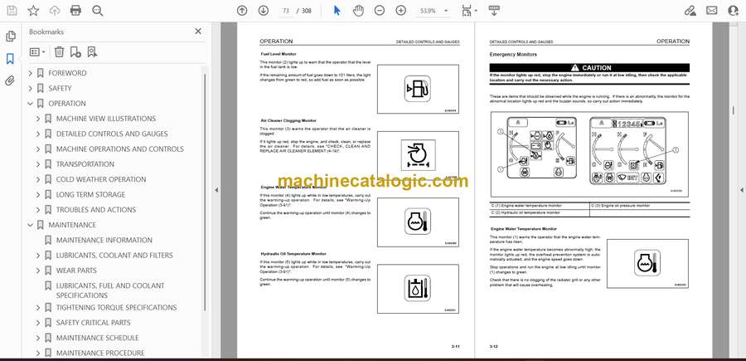746x361 pixels.
Task: Add a new bookmark icon
Action: pos(75,52)
